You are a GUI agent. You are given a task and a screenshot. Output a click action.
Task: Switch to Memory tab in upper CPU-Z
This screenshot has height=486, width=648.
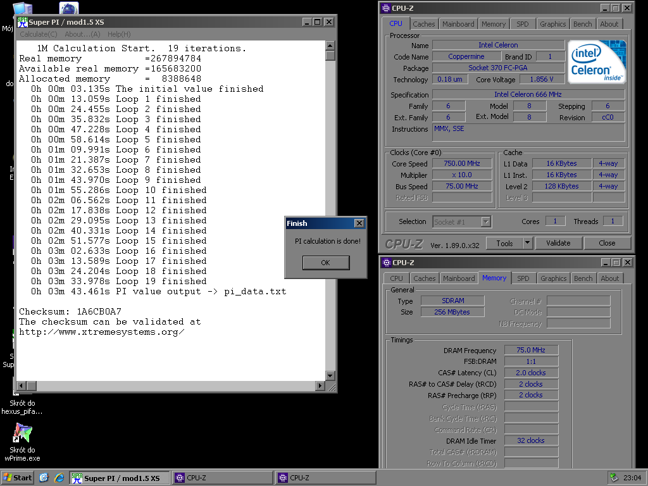click(x=494, y=24)
